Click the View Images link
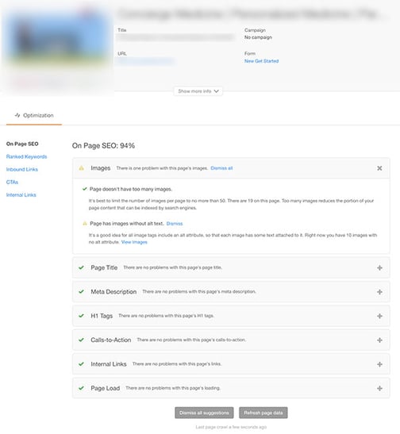This screenshot has height=434, width=400. click(134, 242)
